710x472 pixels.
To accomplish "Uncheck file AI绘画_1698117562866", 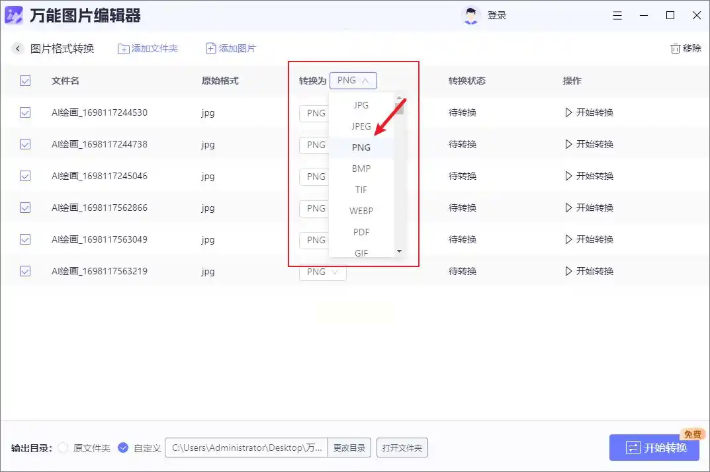I will click(25, 208).
